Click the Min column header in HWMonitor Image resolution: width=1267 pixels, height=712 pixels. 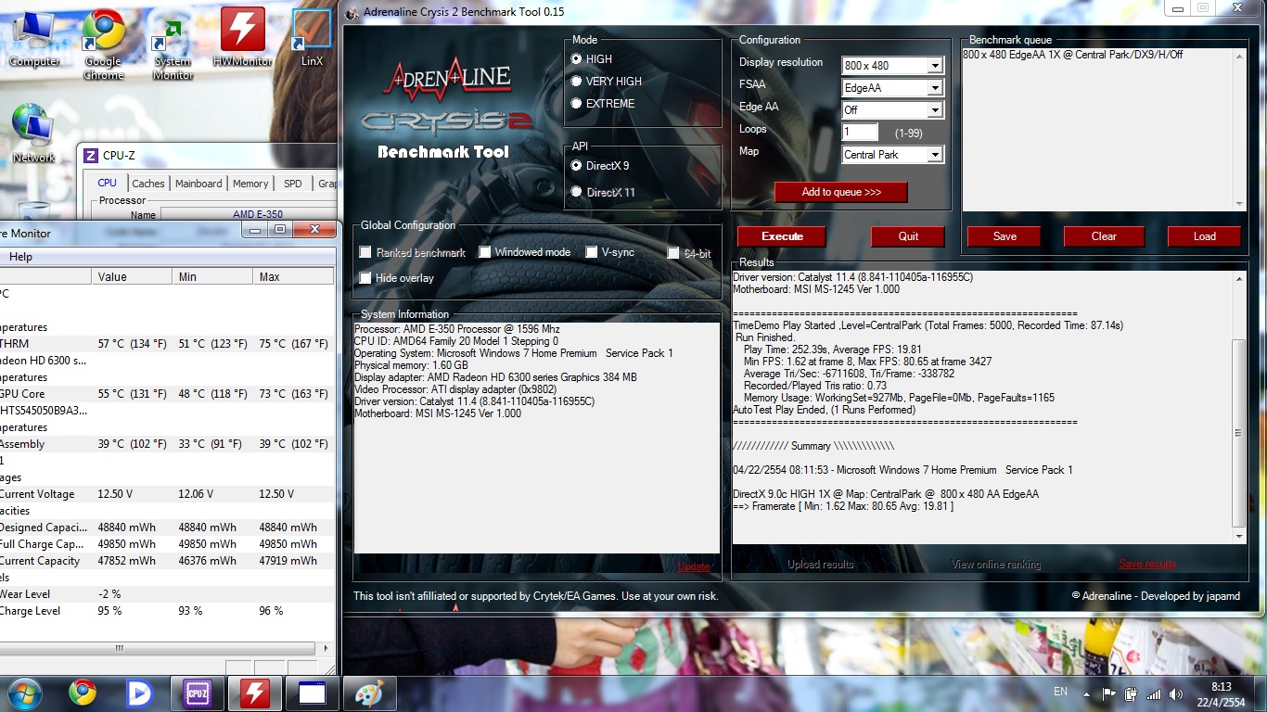(211, 276)
